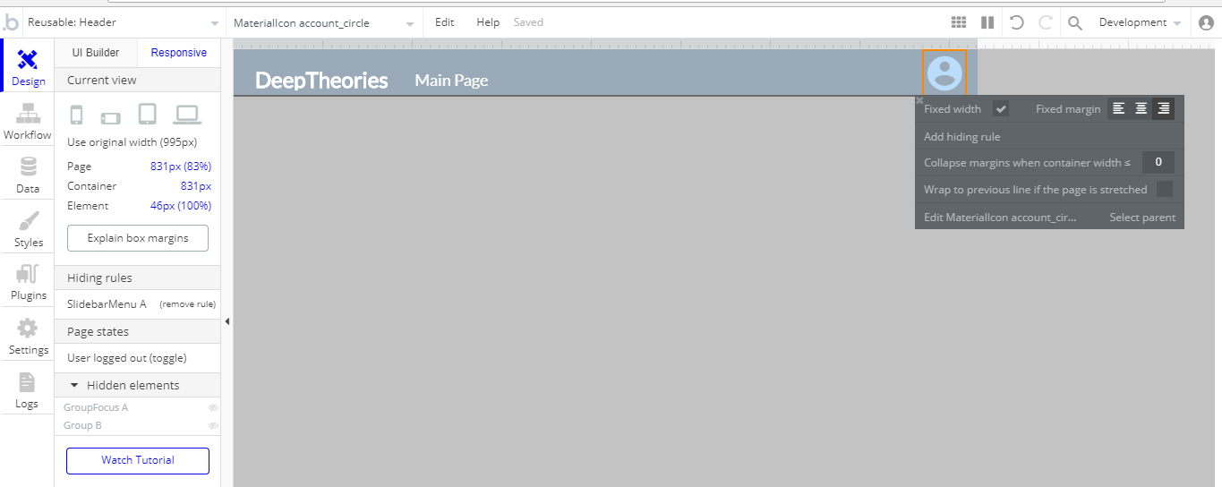
Task: Switch to the Responsive tab
Action: tap(179, 53)
